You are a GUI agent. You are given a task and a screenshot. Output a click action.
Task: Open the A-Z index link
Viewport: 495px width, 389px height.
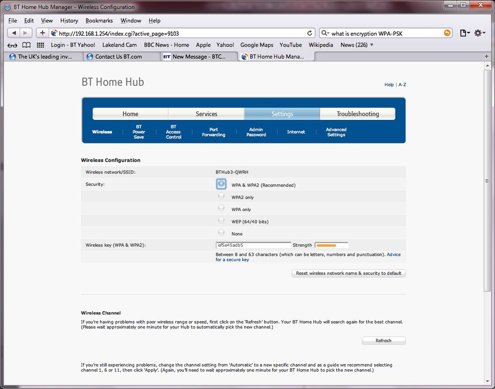[x=402, y=85]
